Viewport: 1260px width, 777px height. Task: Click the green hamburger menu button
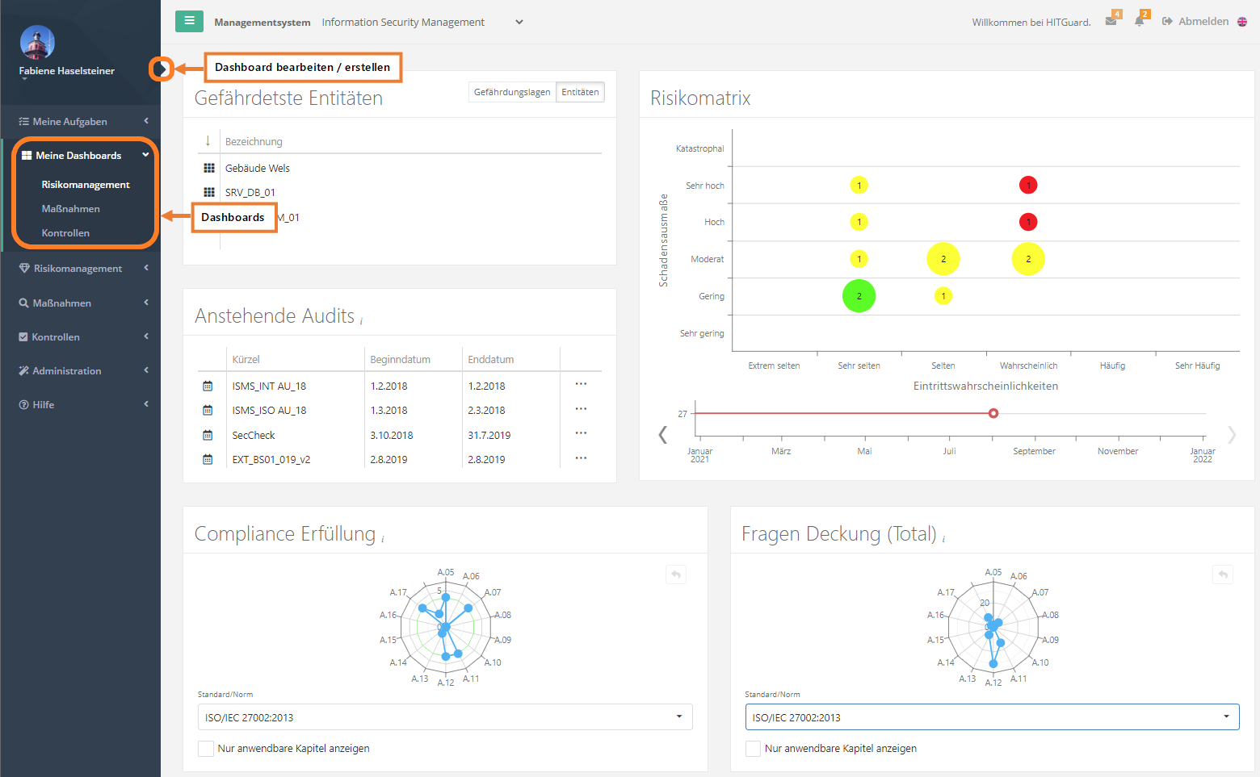coord(189,21)
